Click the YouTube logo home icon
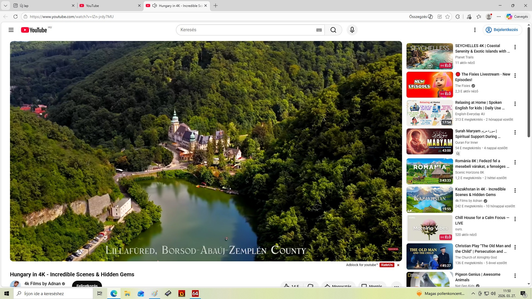 (x=34, y=30)
